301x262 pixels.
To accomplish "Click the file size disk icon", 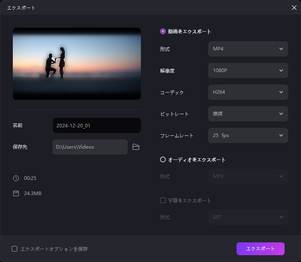I will [16, 193].
